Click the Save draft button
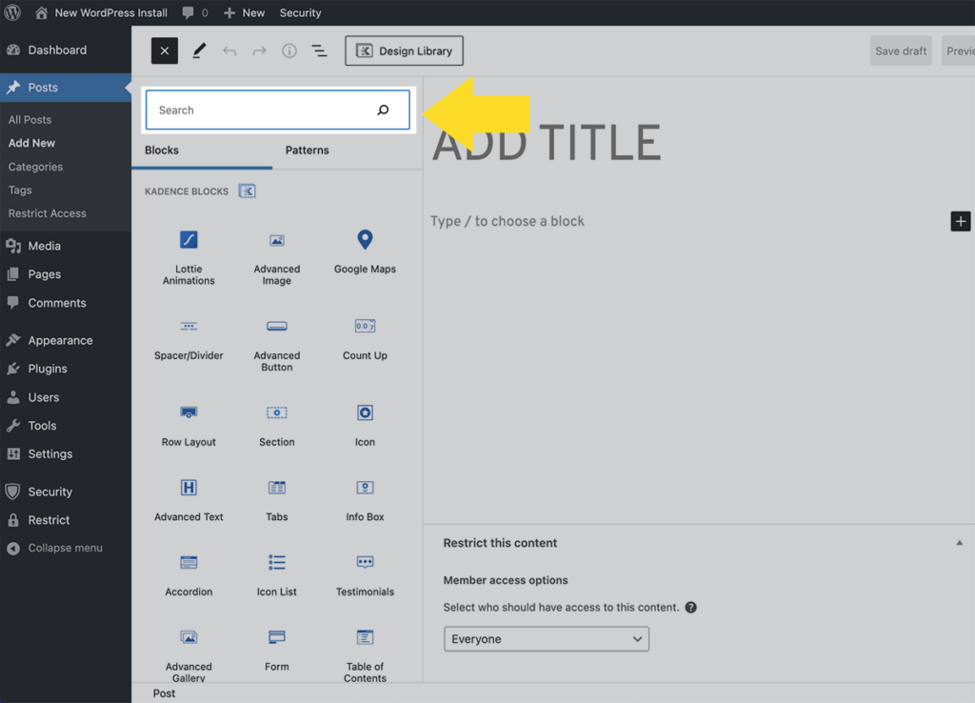The height and width of the screenshot is (703, 975). click(901, 51)
